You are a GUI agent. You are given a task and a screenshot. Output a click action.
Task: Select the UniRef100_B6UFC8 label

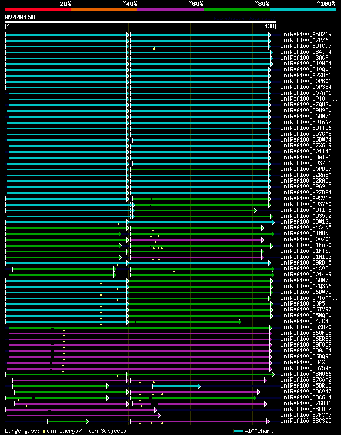click(x=306, y=333)
